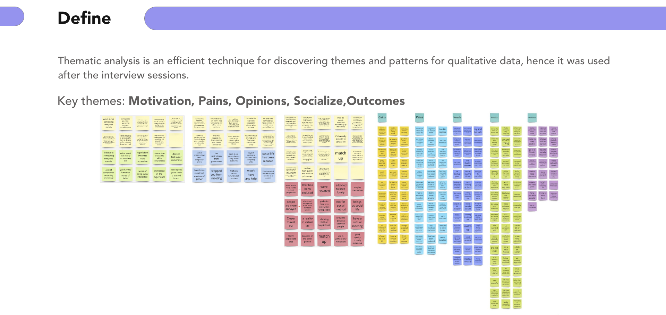The image size is (666, 315).
Task: Click the teal "Emotion" column label
Action: [494, 117]
